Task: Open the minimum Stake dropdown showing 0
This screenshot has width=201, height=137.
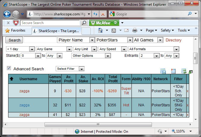Action: point(38,56)
